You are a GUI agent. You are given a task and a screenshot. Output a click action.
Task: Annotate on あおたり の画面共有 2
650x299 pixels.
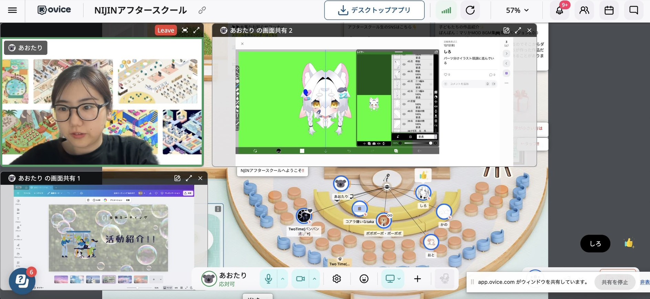[x=506, y=30]
